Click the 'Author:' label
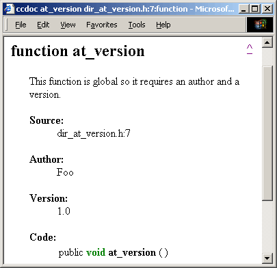 pos(47,159)
